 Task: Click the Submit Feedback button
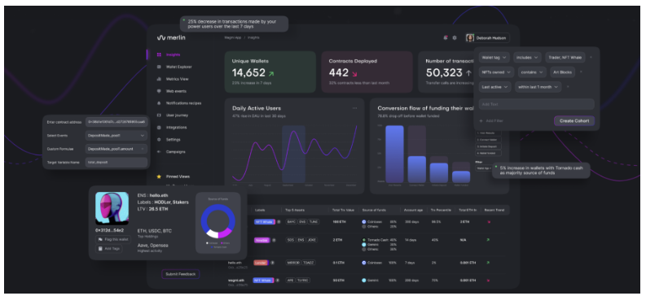[181, 274]
